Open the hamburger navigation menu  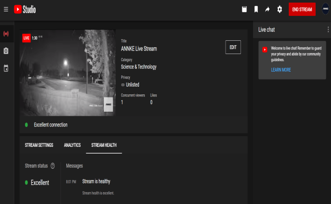(x=6, y=9)
